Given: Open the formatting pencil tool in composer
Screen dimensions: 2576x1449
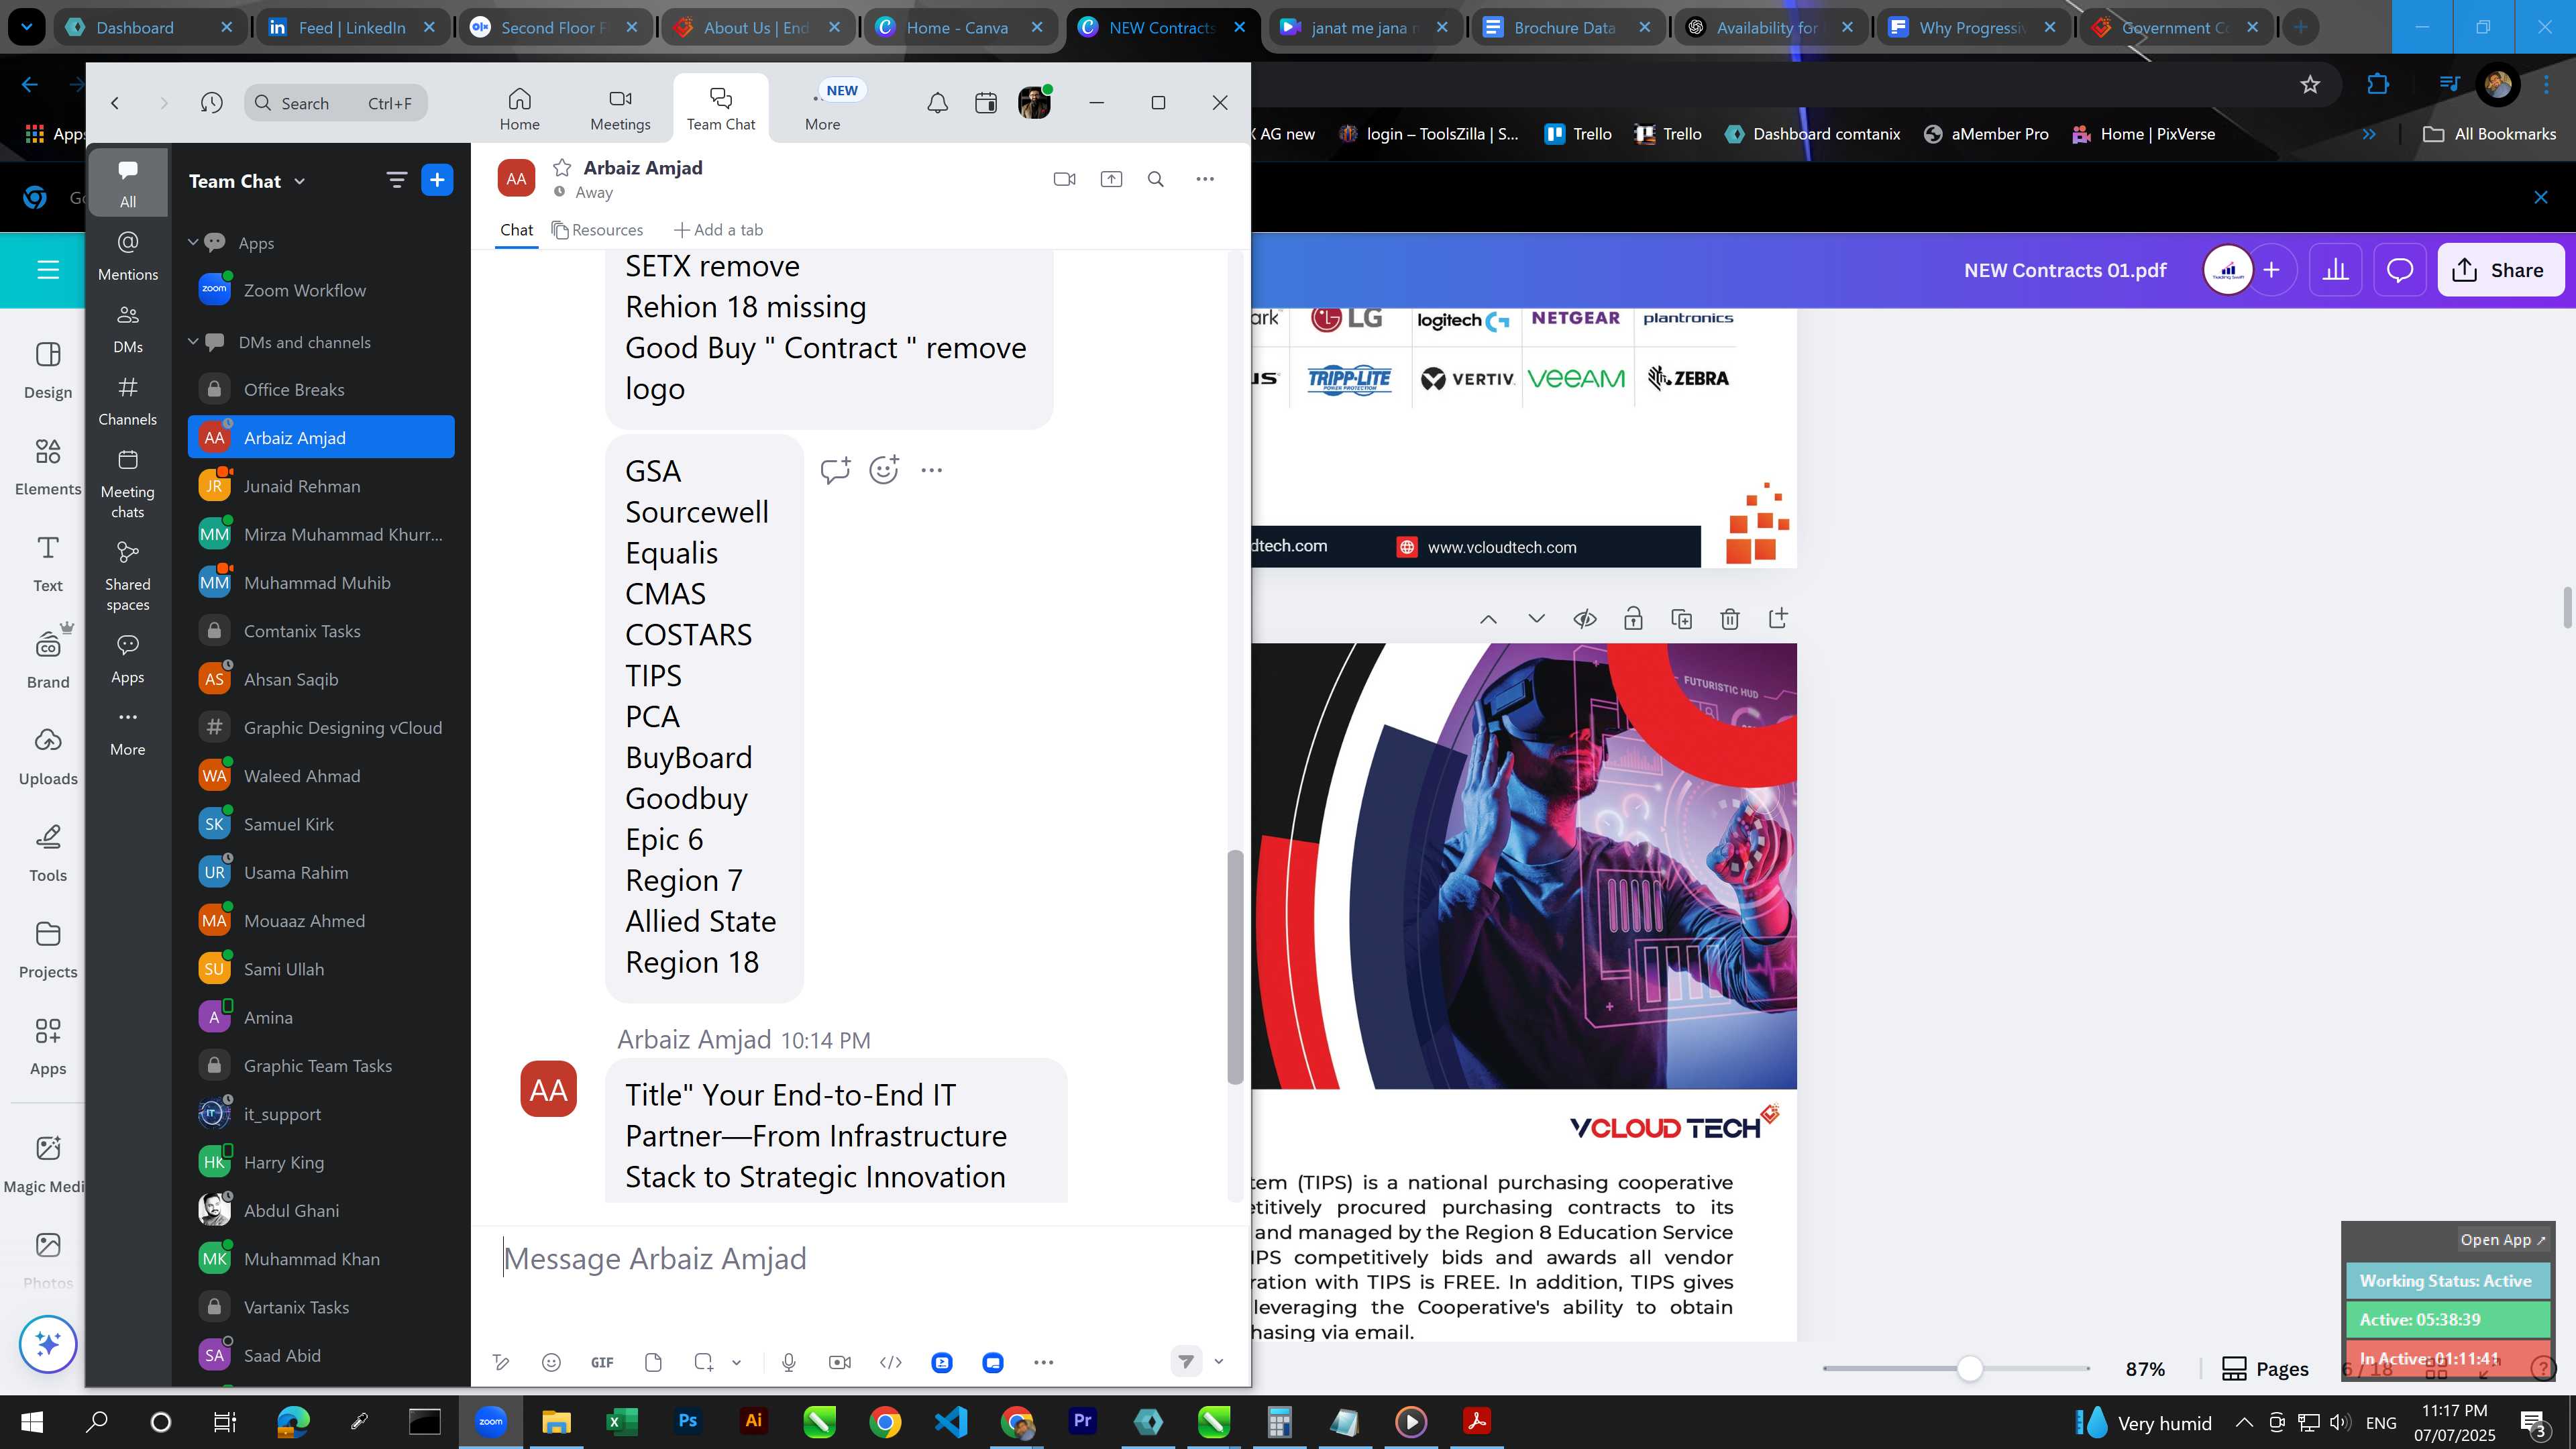Looking at the screenshot, I should [x=501, y=1363].
